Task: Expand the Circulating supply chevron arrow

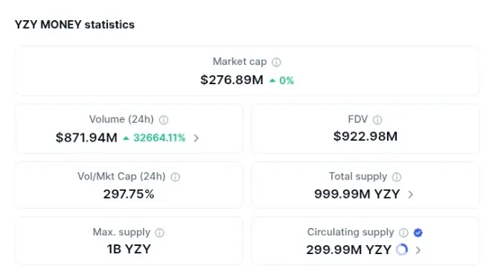Action: coord(418,250)
